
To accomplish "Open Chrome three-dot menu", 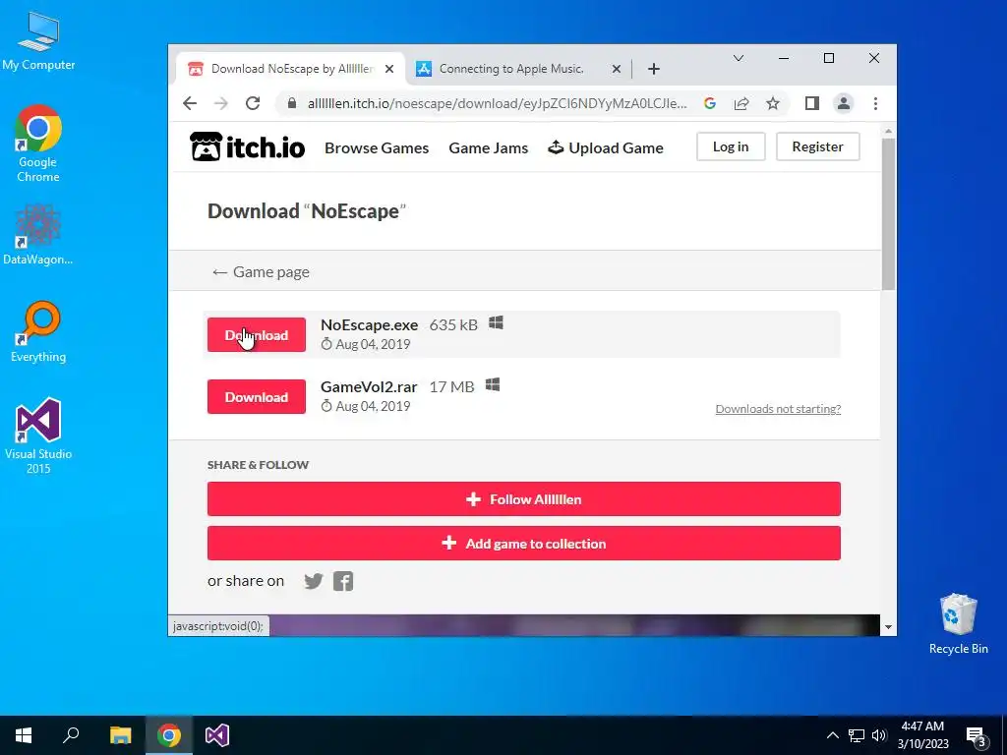I will click(875, 103).
